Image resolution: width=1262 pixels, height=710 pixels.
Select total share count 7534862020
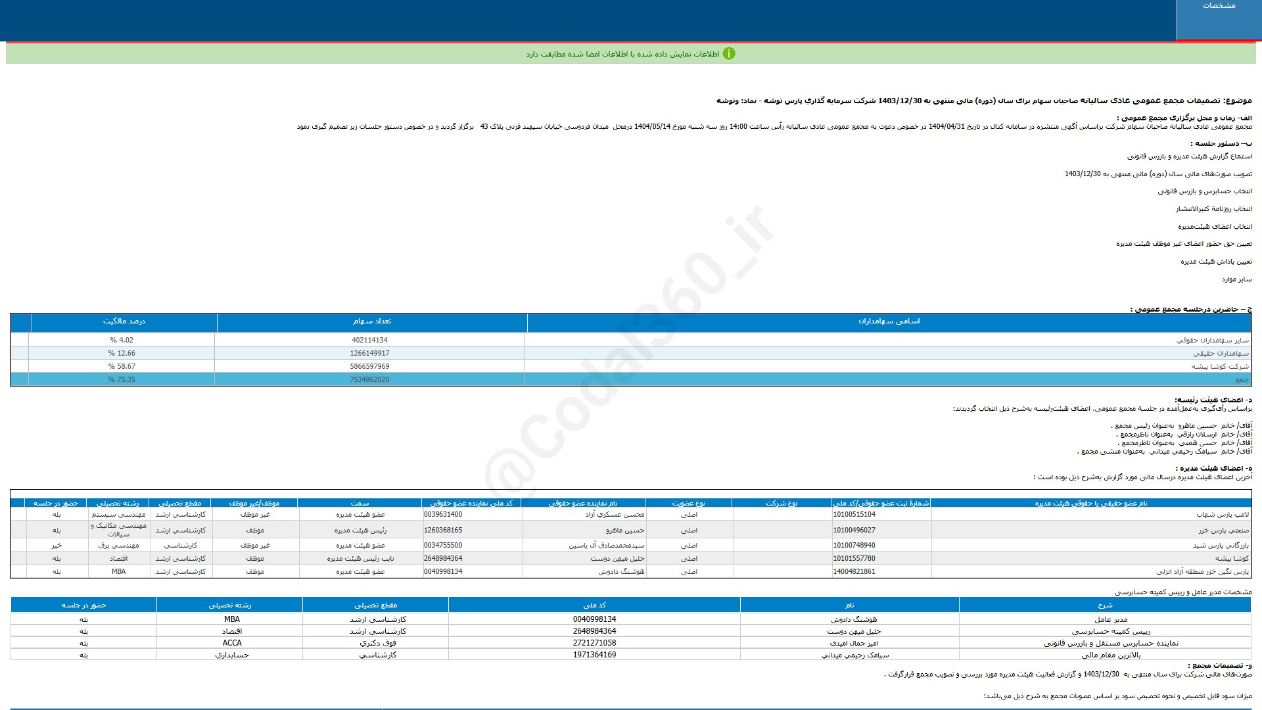369,380
